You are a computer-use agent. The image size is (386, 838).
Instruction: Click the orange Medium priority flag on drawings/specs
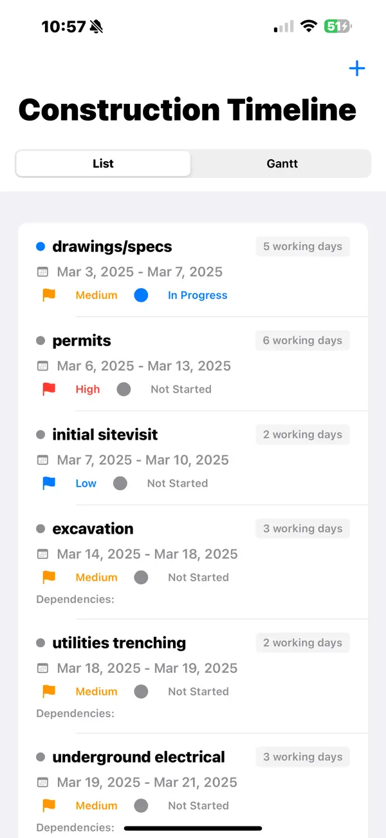click(48, 295)
